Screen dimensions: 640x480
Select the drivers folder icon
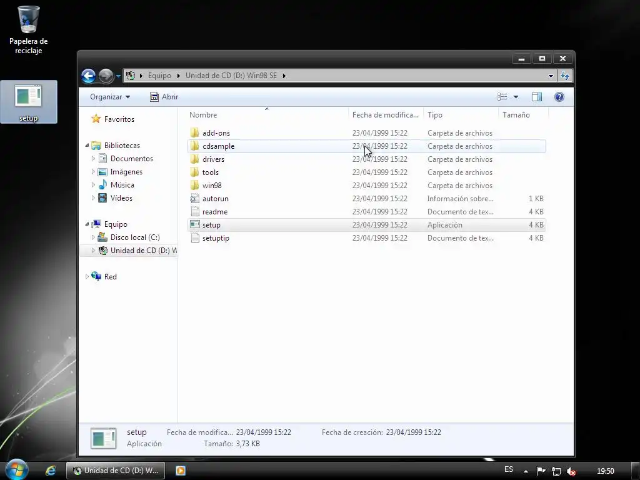click(195, 159)
